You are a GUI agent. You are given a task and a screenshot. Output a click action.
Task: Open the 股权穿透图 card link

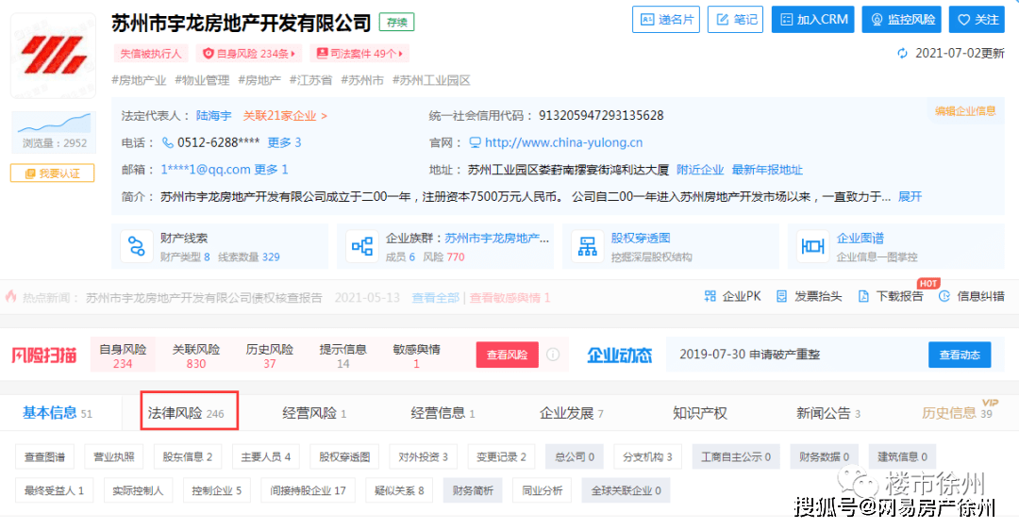[640, 239]
